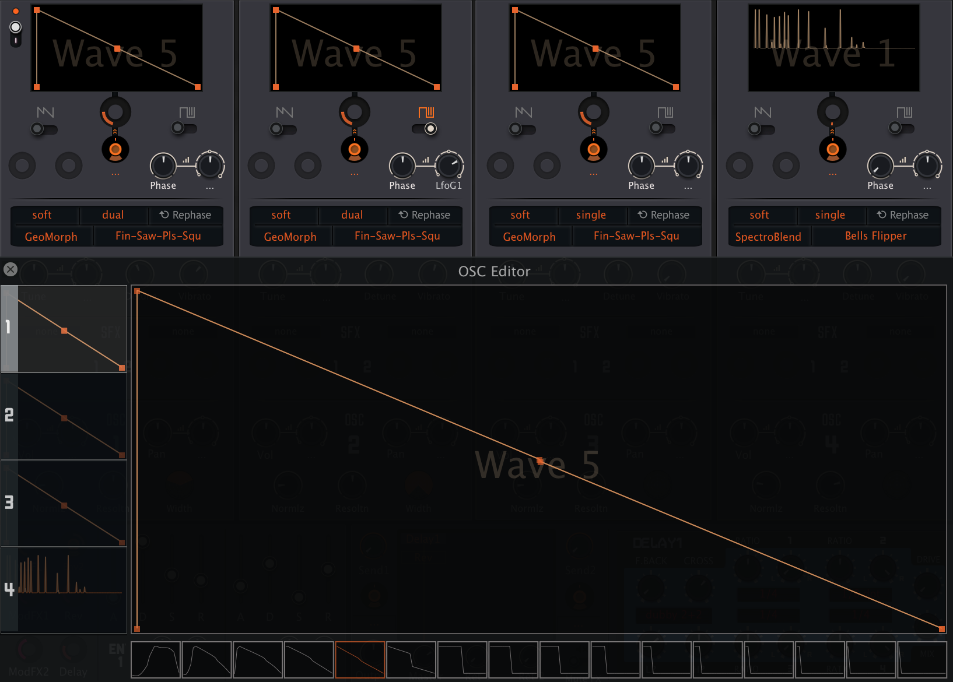Enable the pulse wave switch on oscillator 3
This screenshot has height=682, width=953.
[663, 128]
